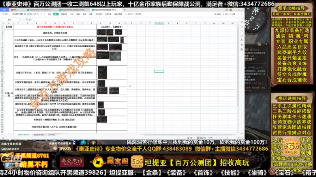
Task: Click the redo arrow icon
Action: pos(41,14)
